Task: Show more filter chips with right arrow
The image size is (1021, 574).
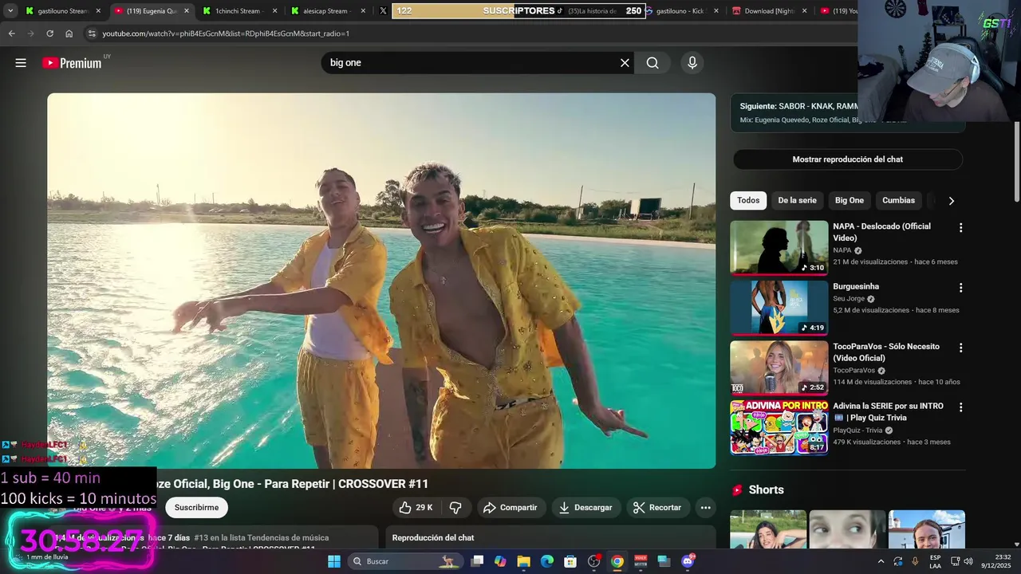Action: [951, 201]
